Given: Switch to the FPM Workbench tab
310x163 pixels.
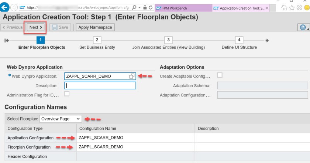Looking at the screenshot, I should (183, 8).
